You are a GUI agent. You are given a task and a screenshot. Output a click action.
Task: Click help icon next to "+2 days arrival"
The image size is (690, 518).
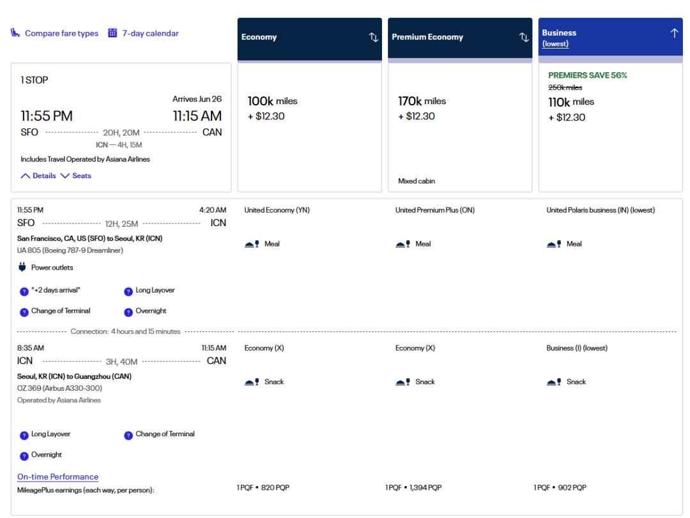pyautogui.click(x=24, y=291)
